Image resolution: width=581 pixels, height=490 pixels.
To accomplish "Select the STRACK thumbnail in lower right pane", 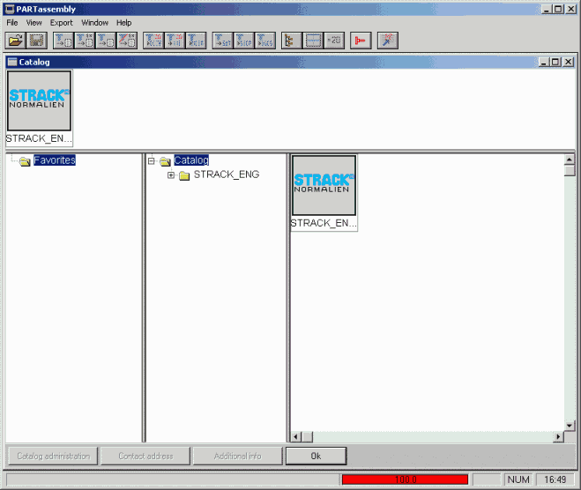I will point(324,185).
